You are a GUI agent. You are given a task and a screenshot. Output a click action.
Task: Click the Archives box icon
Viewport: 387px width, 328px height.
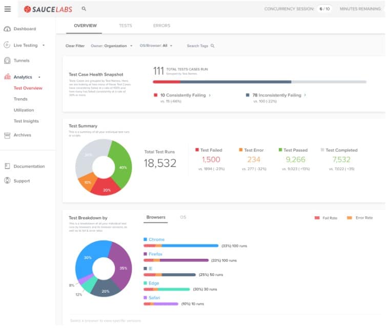[x=7, y=135]
